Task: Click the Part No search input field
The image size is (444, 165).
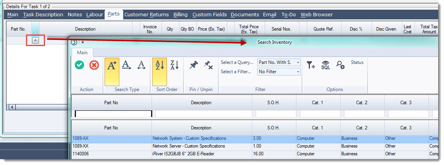Action: (x=113, y=114)
